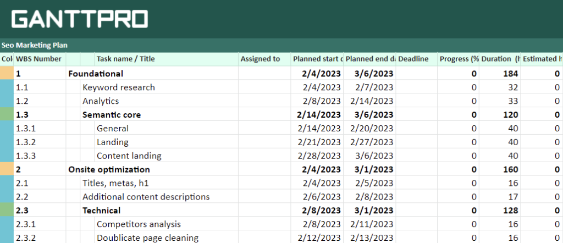The width and height of the screenshot is (563, 243).
Task: Click the Competitors analysis task cell
Action: [x=139, y=224]
